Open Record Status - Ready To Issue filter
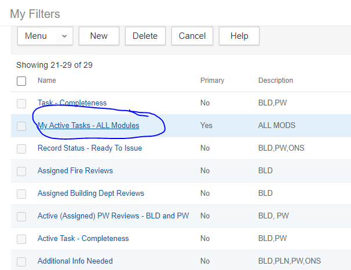The height and width of the screenshot is (270, 351). (x=89, y=148)
